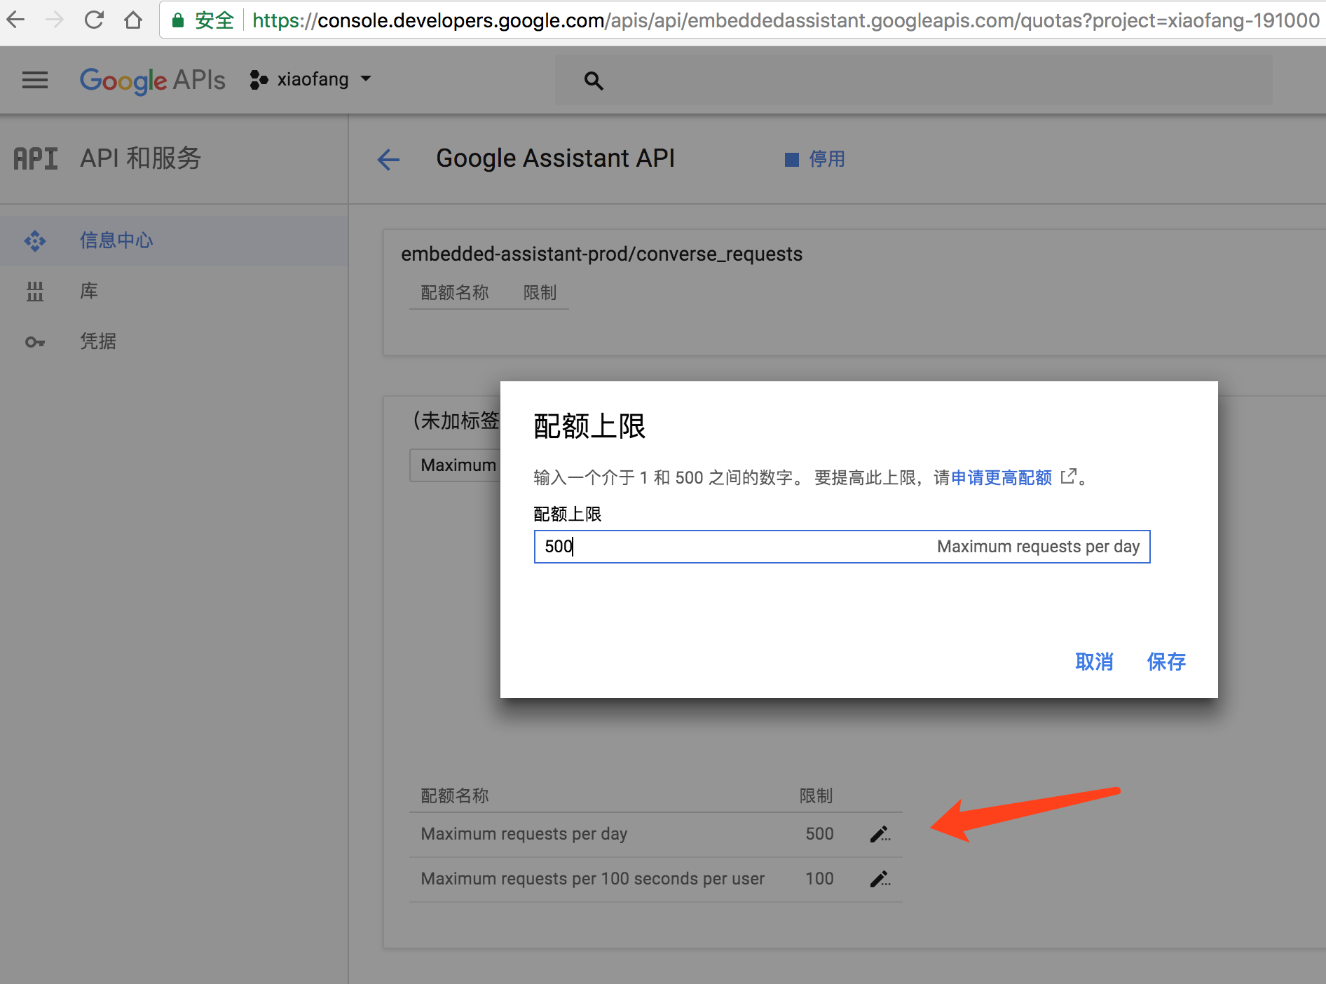Click the 500 limit value in the table
The image size is (1326, 984).
click(819, 834)
